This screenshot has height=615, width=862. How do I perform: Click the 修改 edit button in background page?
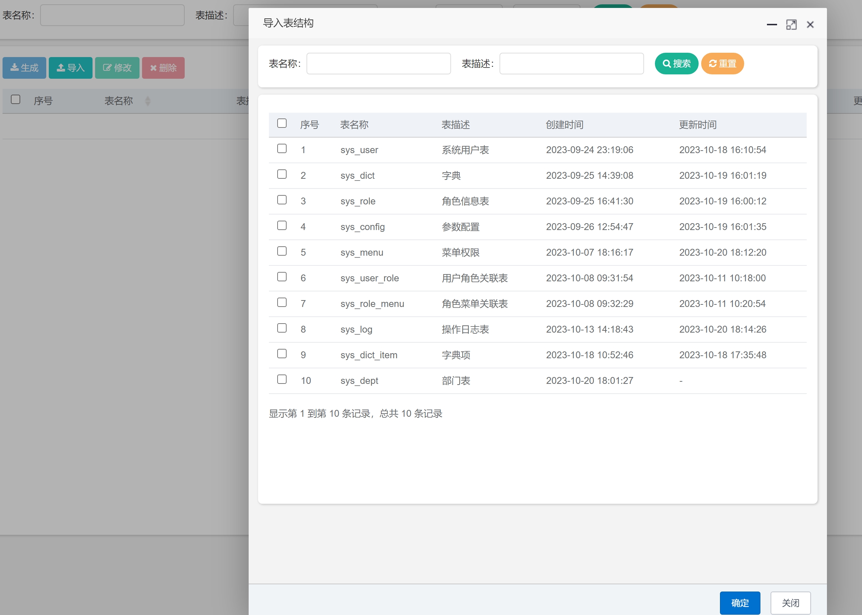click(x=117, y=68)
